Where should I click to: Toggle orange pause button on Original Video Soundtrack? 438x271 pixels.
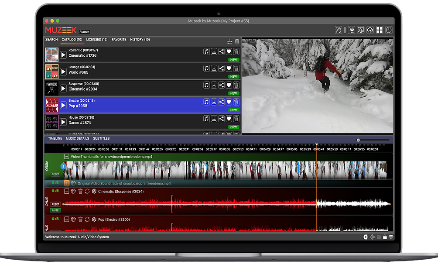click(x=66, y=183)
